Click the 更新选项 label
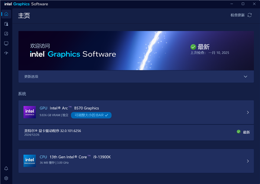 pyautogui.click(x=31, y=77)
